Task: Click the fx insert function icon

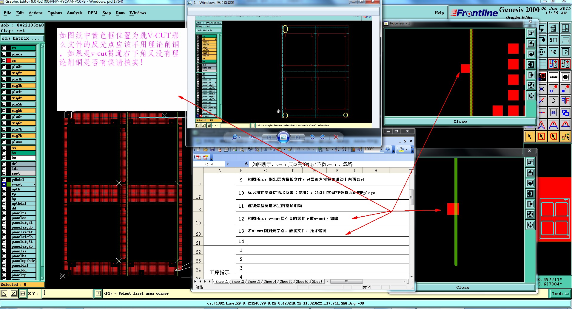Action: tap(246, 164)
